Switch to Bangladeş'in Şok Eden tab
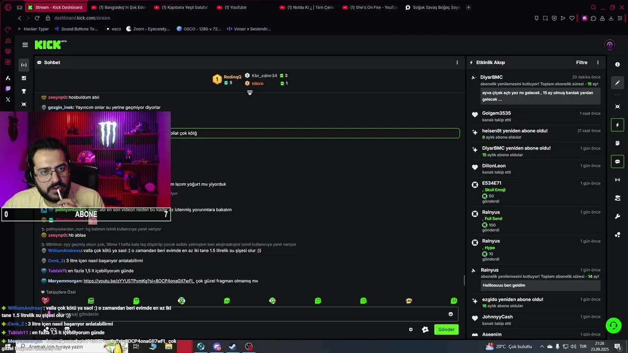 (119, 7)
